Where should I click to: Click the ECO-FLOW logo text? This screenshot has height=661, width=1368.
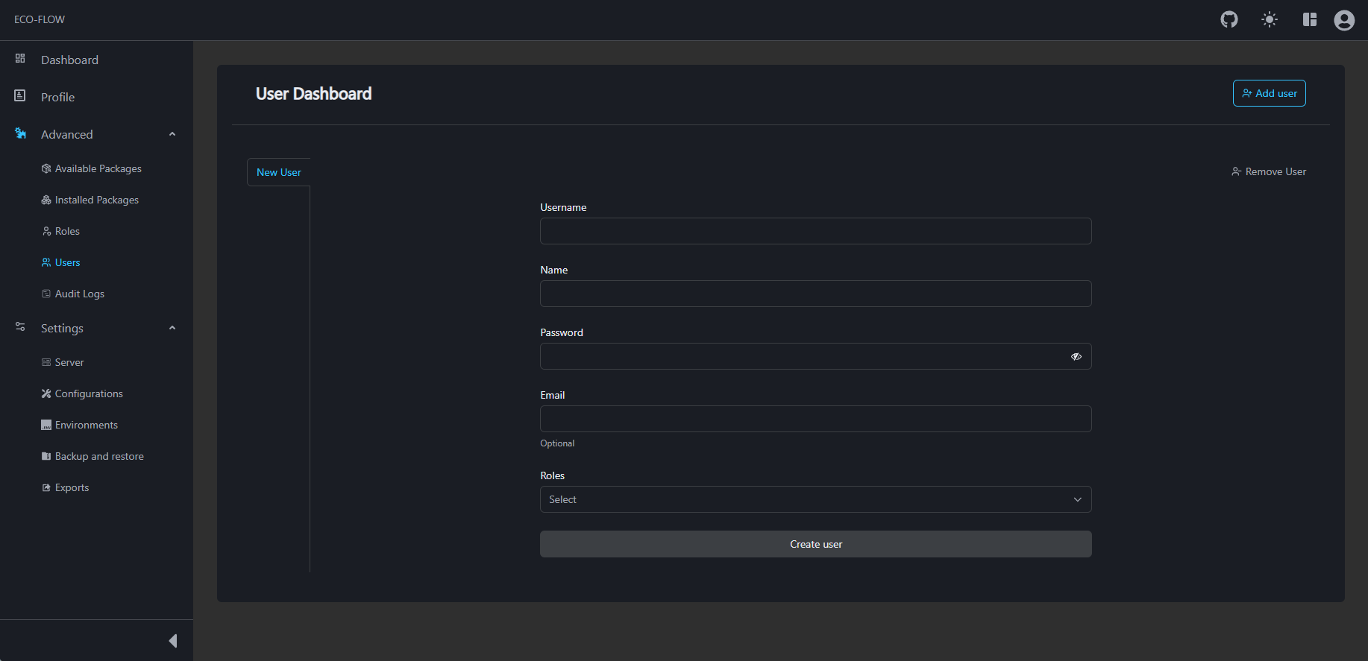[40, 19]
